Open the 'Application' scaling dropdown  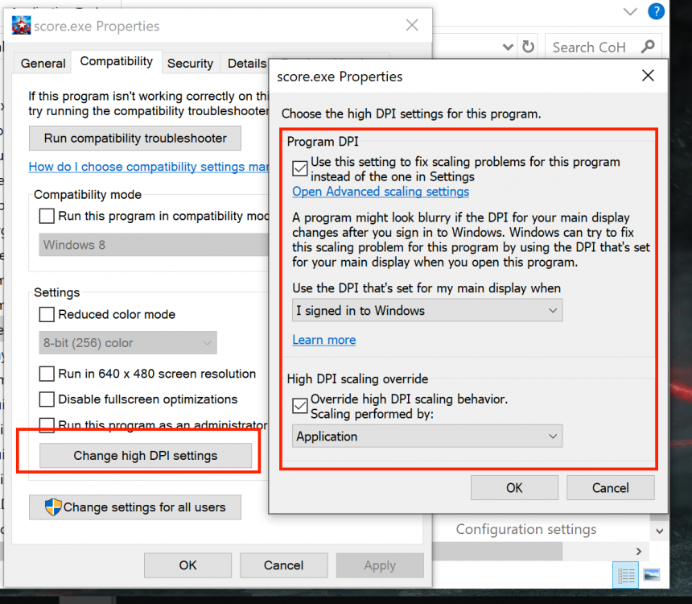426,436
